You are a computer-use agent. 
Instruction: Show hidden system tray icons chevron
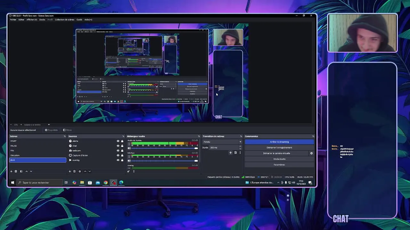tap(278, 183)
